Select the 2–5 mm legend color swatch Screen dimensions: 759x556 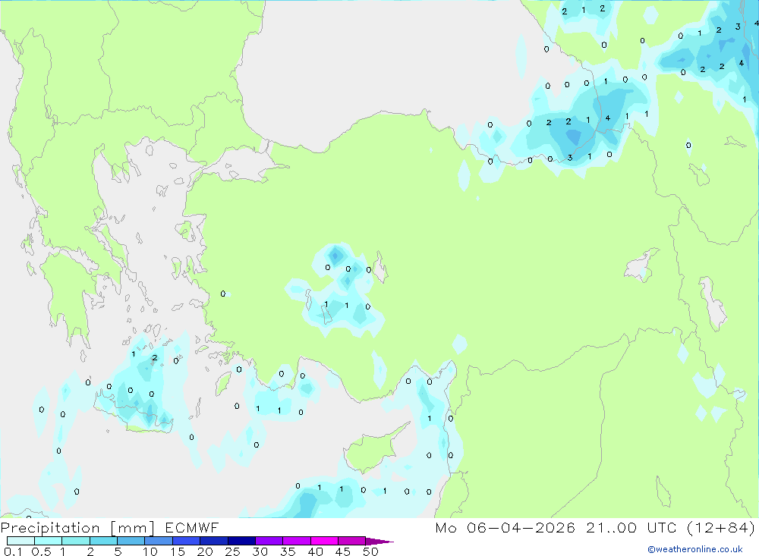(103, 541)
